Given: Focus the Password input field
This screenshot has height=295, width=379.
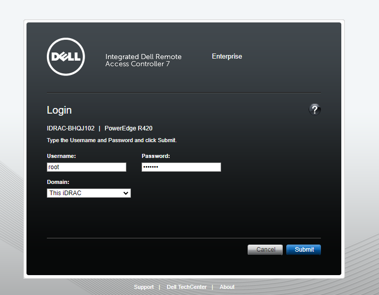Looking at the screenshot, I should [181, 167].
